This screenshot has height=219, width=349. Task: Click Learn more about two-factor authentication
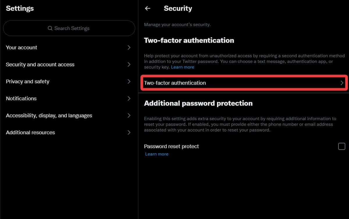click(182, 67)
